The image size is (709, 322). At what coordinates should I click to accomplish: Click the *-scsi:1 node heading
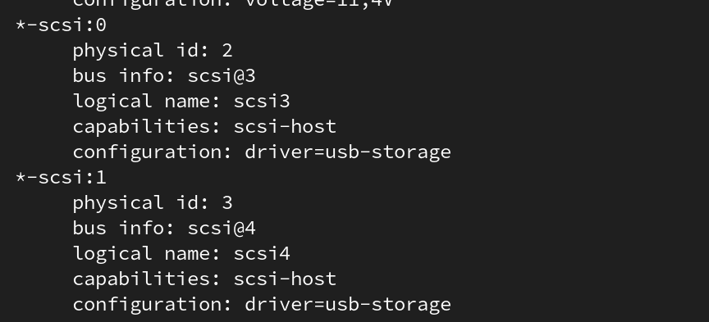coord(61,178)
